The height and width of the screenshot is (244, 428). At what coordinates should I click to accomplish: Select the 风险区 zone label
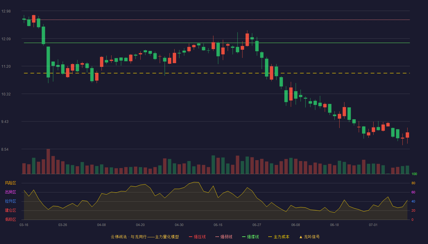pyautogui.click(x=10, y=183)
